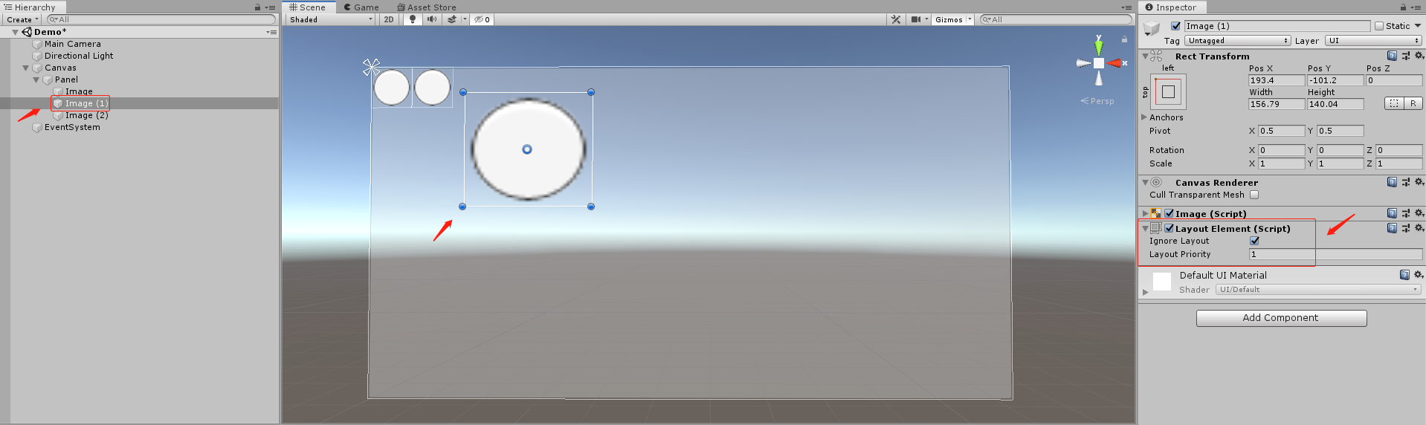The image size is (1426, 425).
Task: Collapse the Canvas node in Hierarchy
Action: [25, 68]
